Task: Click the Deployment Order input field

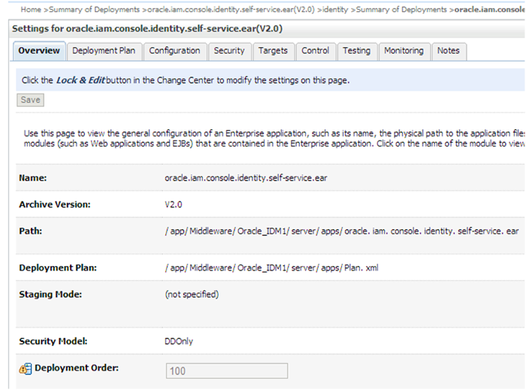Action: 227,371
